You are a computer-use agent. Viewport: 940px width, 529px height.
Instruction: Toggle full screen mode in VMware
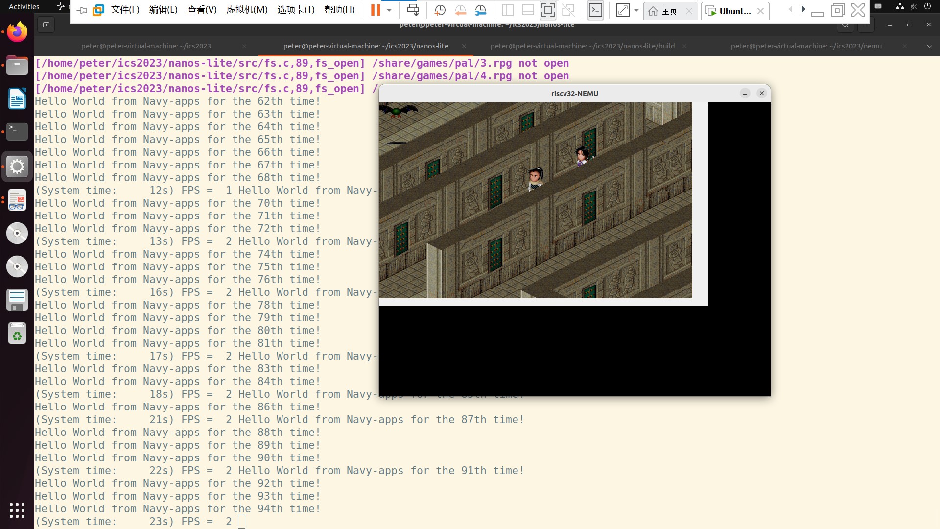pyautogui.click(x=548, y=10)
